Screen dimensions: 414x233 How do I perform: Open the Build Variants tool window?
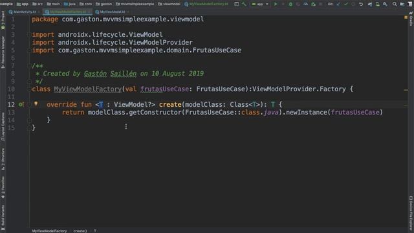(x=3, y=217)
